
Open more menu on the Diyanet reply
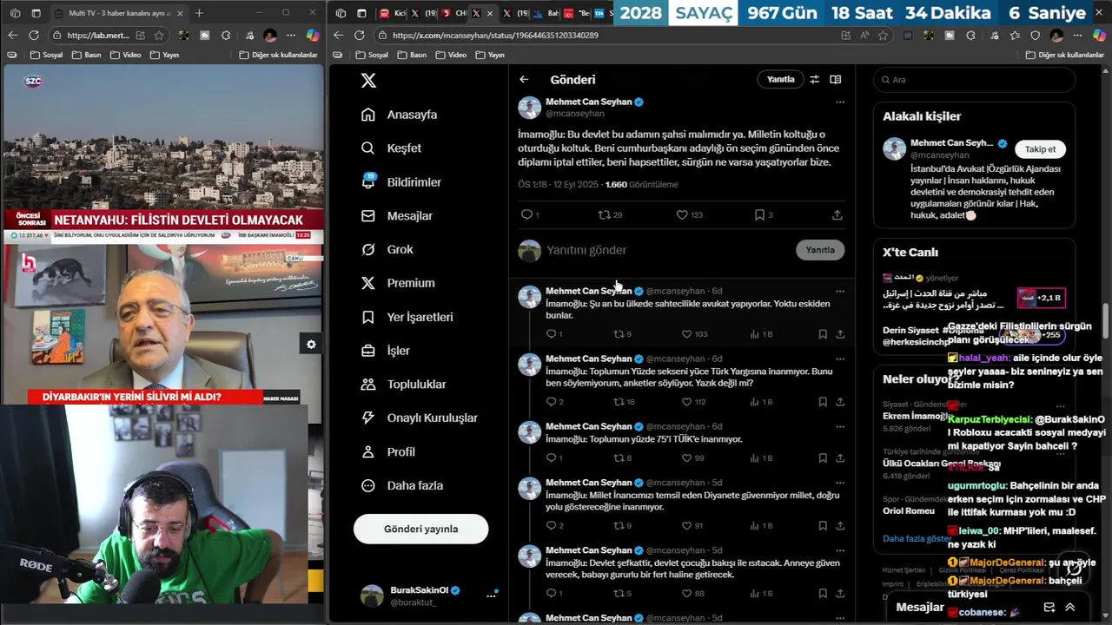click(x=839, y=482)
